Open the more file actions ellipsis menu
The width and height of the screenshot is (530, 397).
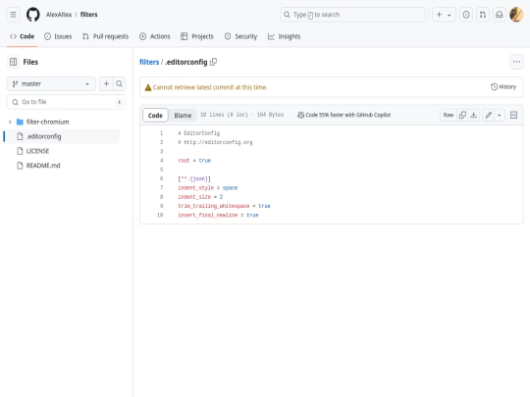coord(516,62)
